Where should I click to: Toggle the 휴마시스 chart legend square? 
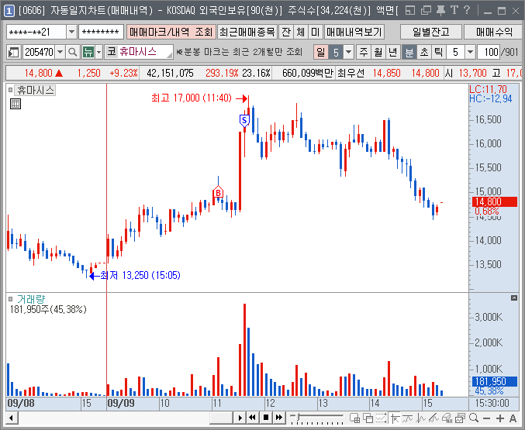click(10, 90)
